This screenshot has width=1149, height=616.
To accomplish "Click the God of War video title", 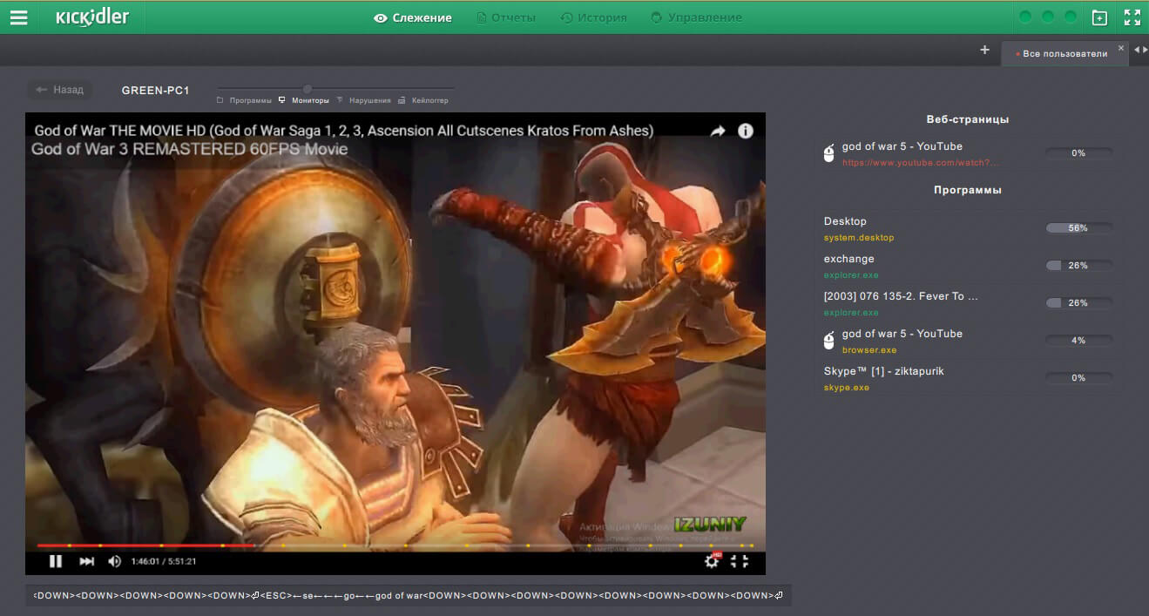I will click(343, 131).
